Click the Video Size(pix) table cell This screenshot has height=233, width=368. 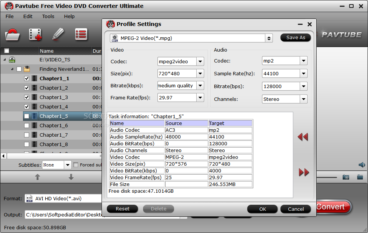pos(137,164)
